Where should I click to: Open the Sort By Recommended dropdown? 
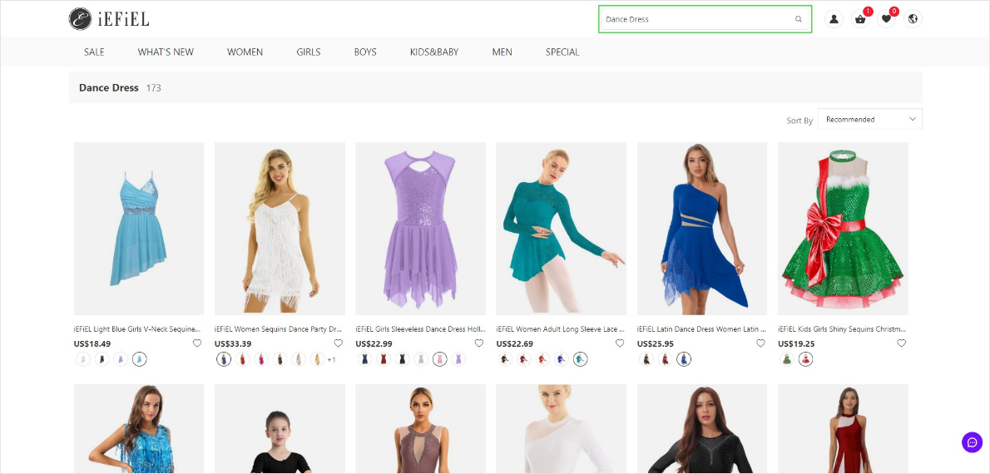pos(869,119)
